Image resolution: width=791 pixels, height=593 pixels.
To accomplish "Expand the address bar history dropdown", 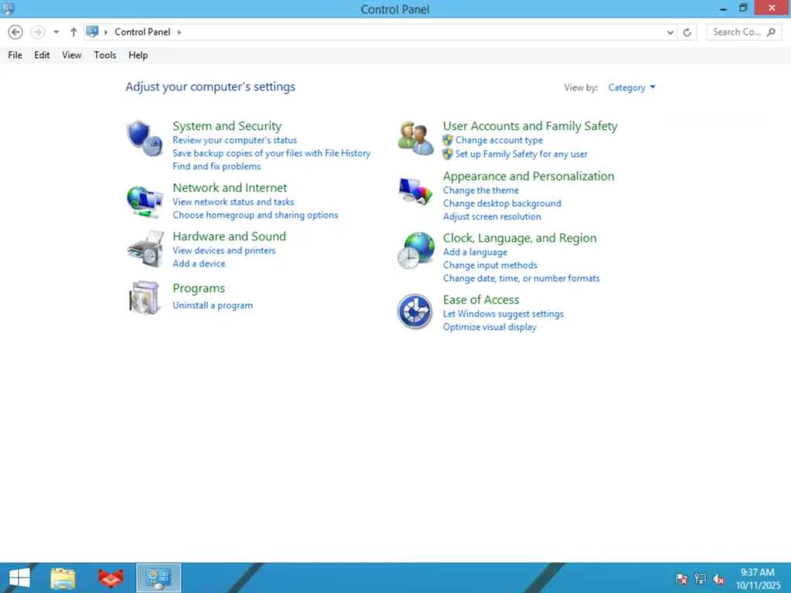I will click(670, 32).
